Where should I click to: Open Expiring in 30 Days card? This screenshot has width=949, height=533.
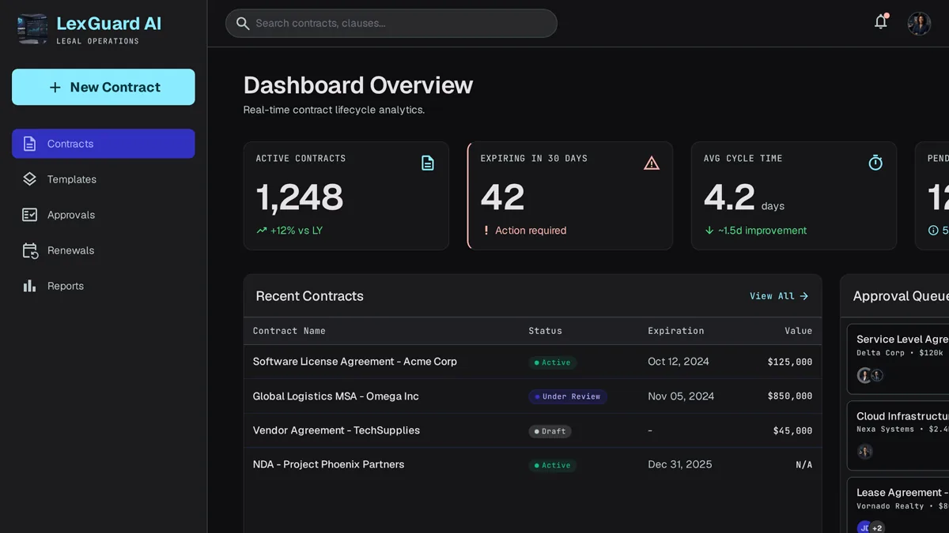(570, 196)
